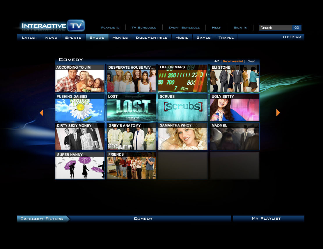Open the TV Schedule page
The image size is (323, 249).
[144, 27]
